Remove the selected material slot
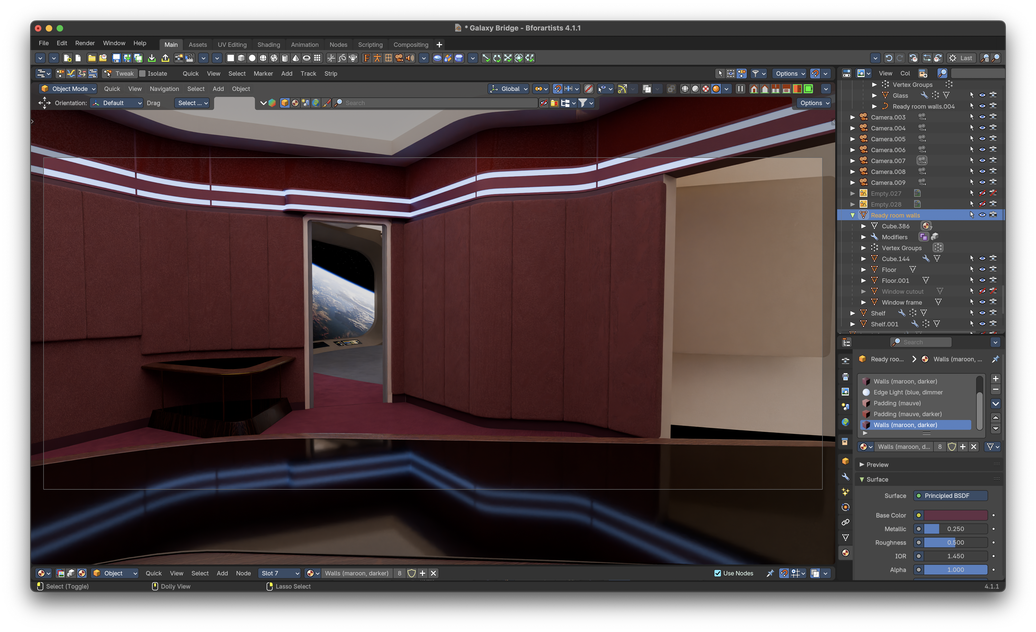Screen dimensions: 1036x632 click(x=995, y=390)
